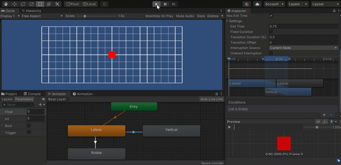This screenshot has height=165, width=341.
Task: Click the Auto Live Link button
Action: [x=211, y=99]
